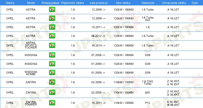Click the '10.2010 ->' production date

coord(98,45)
